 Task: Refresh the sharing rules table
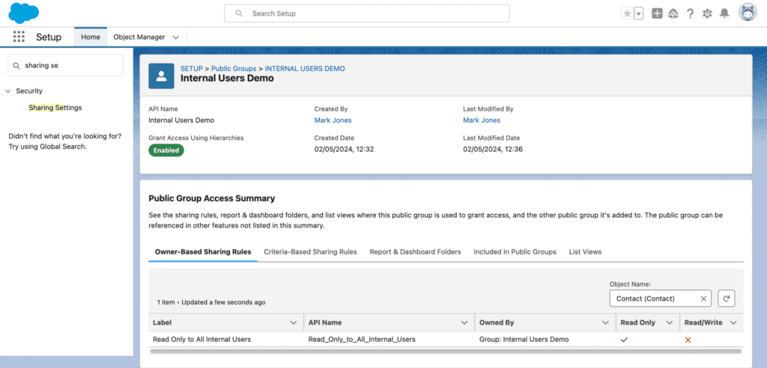[x=727, y=298]
